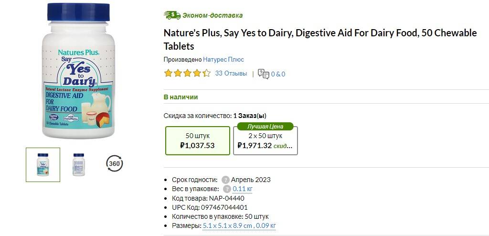This screenshot has width=489, height=236.
Task: Open the Натурес Плюс brand link
Action: point(223,60)
